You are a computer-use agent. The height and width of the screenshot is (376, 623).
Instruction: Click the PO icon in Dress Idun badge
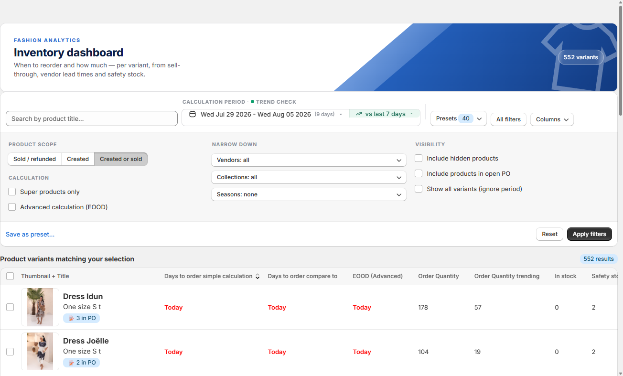pyautogui.click(x=71, y=318)
